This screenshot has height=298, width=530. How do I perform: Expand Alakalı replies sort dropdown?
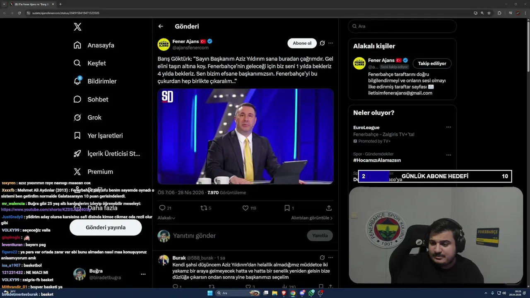click(166, 218)
